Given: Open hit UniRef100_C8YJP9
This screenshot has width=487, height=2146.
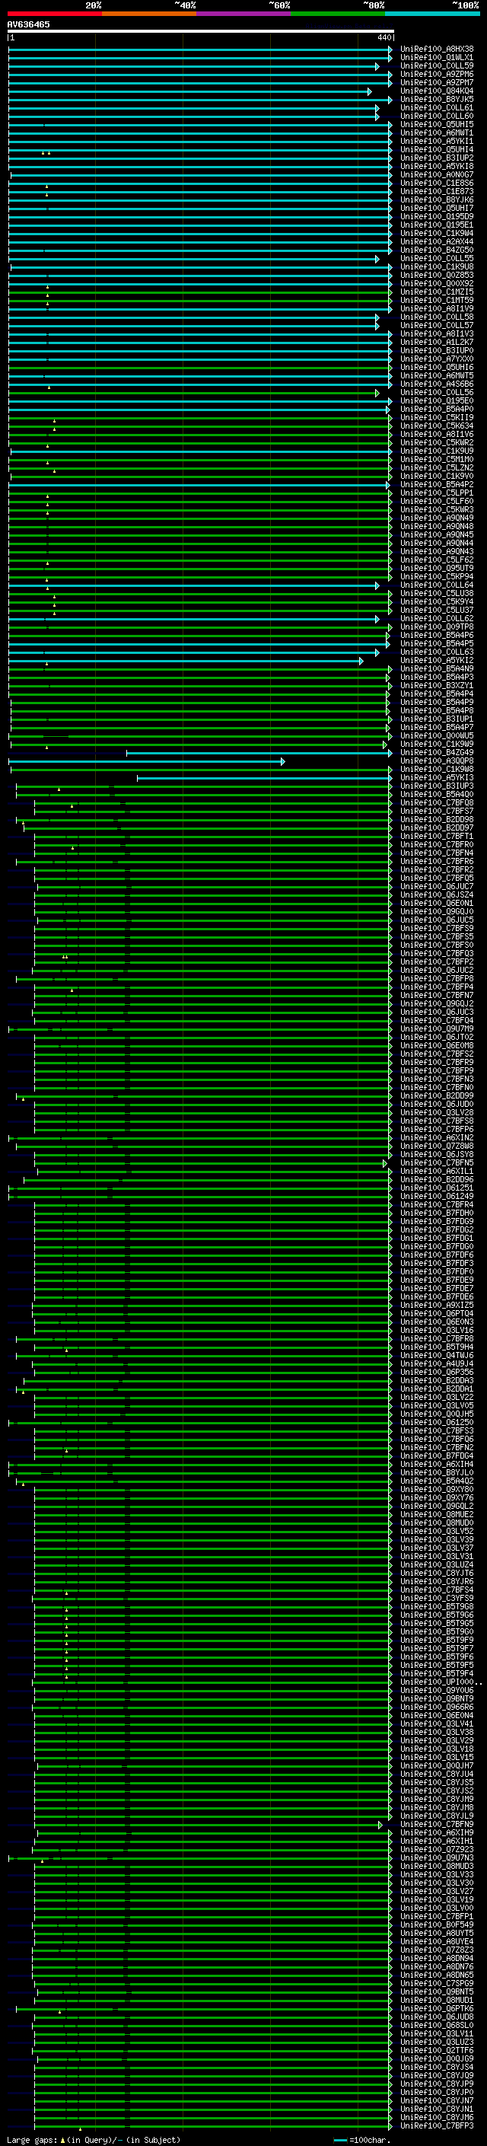Looking at the screenshot, I should point(437,2083).
